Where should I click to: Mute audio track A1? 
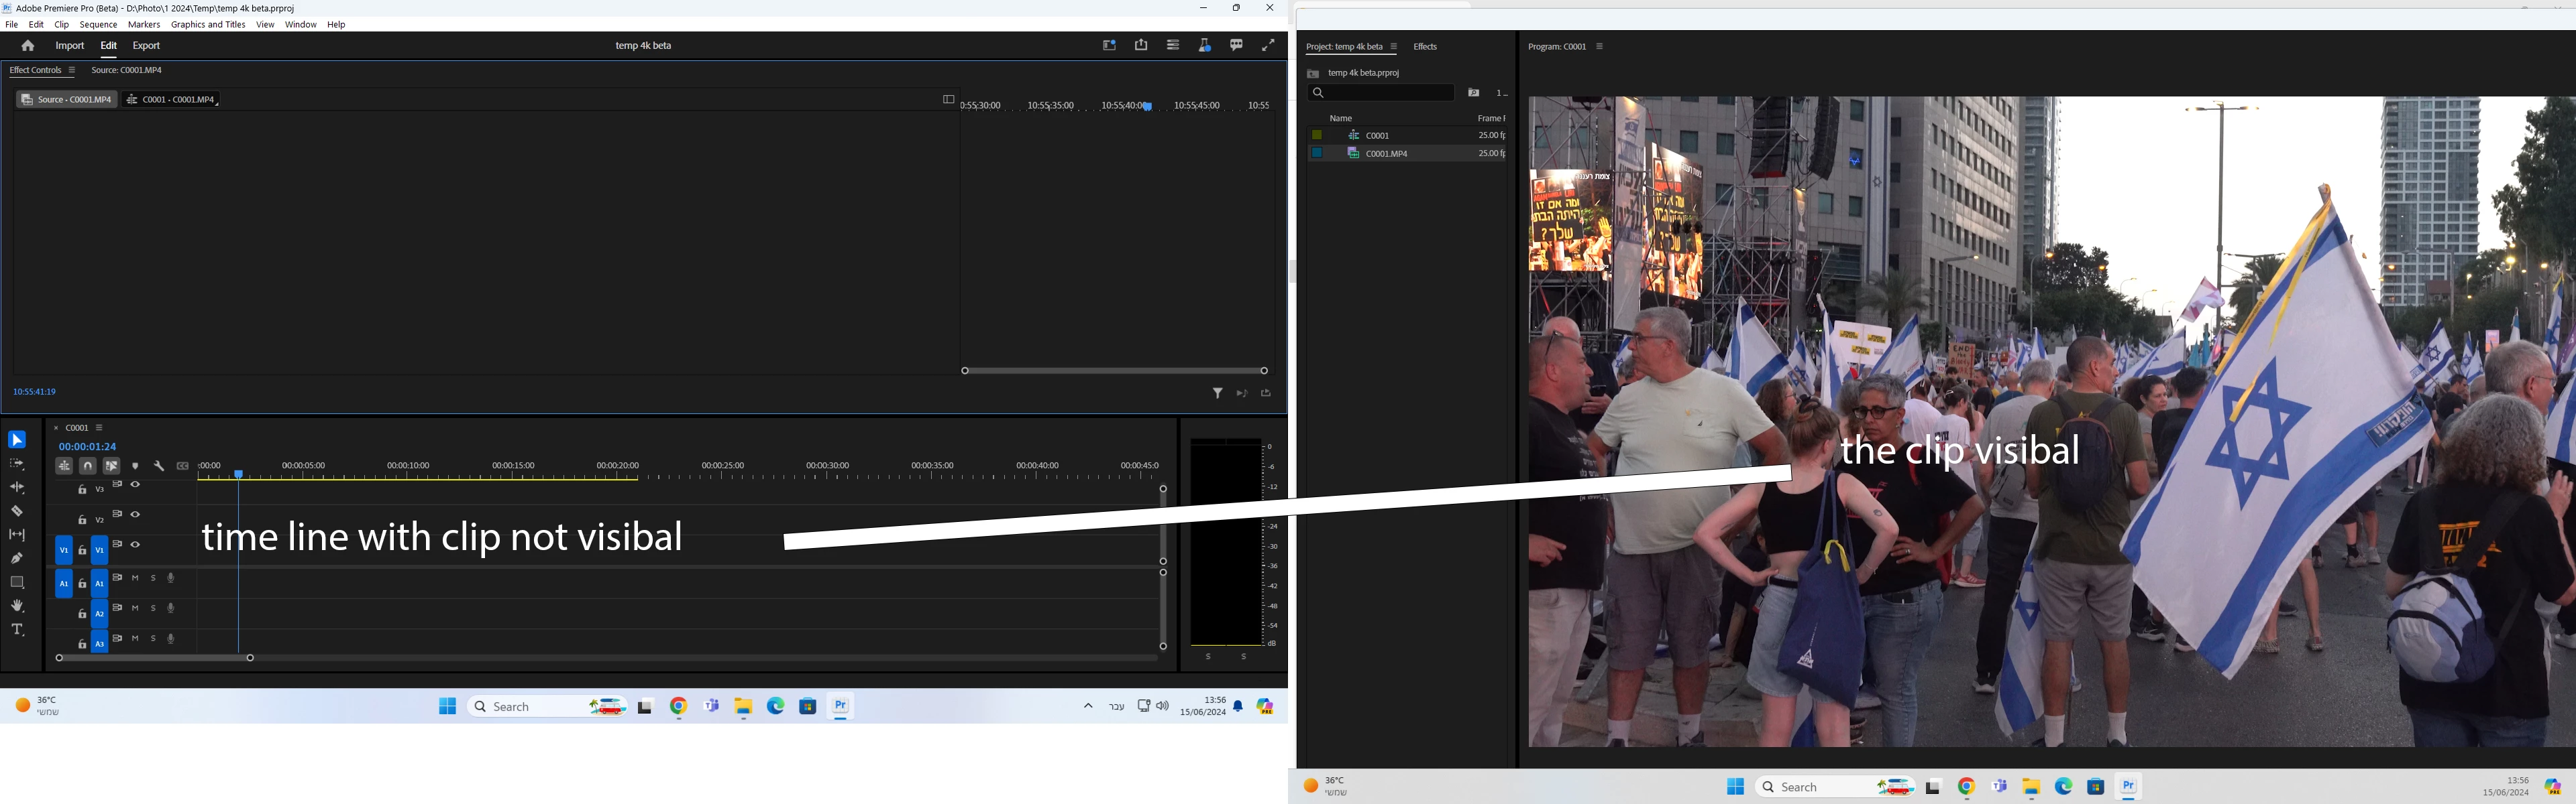[135, 578]
